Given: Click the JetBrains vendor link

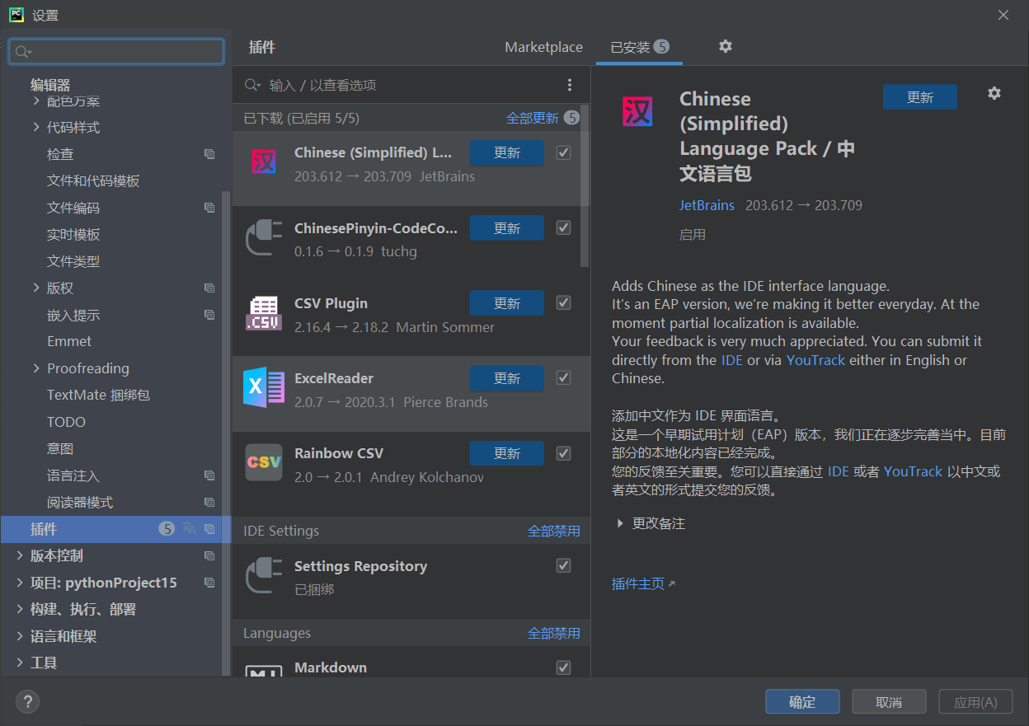Looking at the screenshot, I should pyautogui.click(x=707, y=205).
